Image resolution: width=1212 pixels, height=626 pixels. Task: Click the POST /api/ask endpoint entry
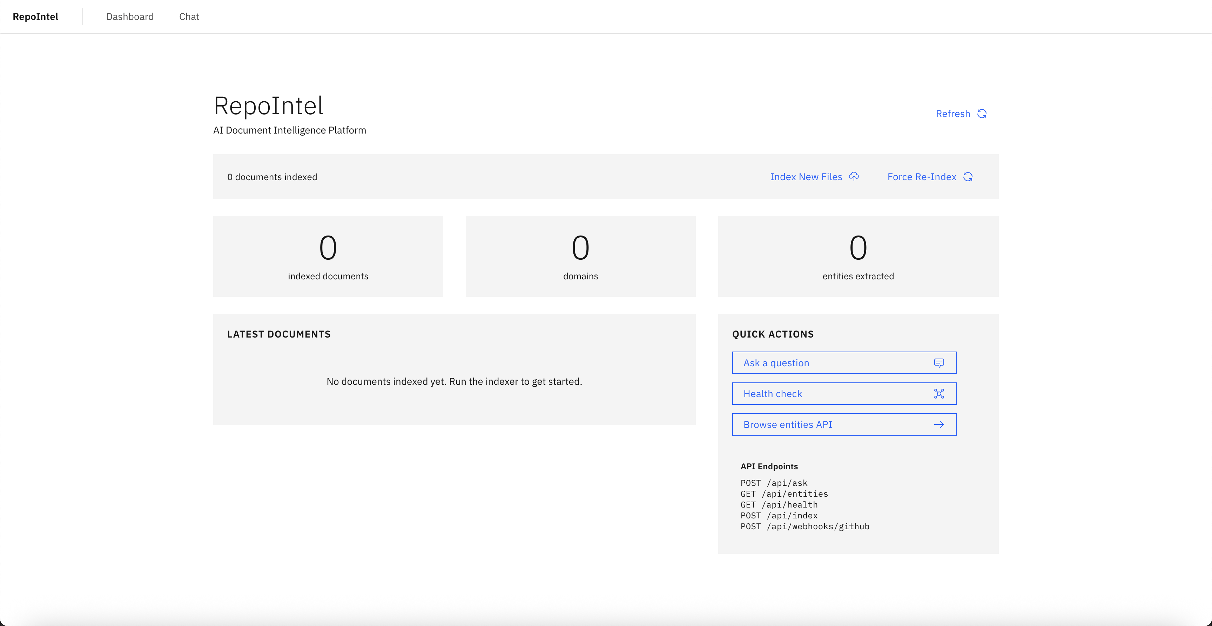(774, 483)
